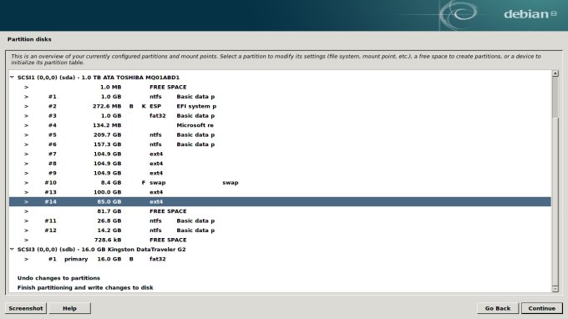Image resolution: width=568 pixels, height=319 pixels.
Task: Click the '272.6 MB' size value
Action: (107, 106)
